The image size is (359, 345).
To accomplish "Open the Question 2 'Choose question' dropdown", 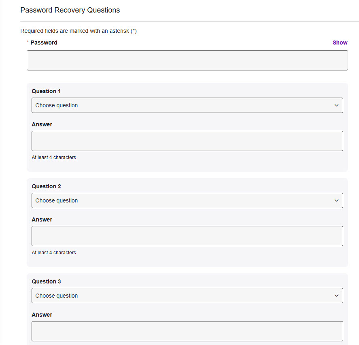I will [x=187, y=200].
